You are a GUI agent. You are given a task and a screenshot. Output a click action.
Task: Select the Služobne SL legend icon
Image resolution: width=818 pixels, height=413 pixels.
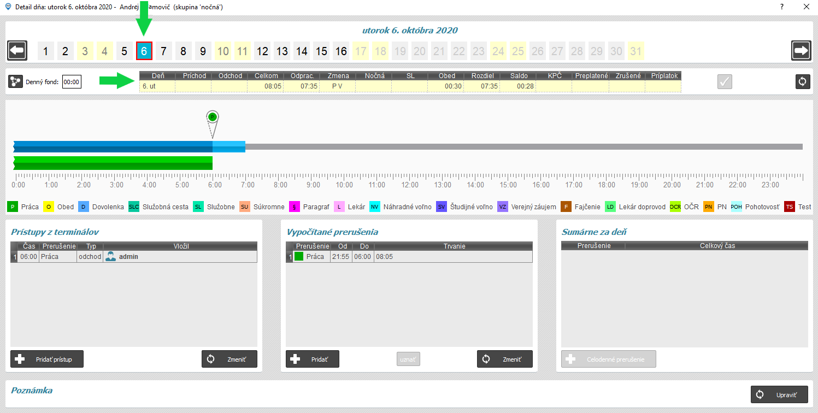click(x=198, y=207)
